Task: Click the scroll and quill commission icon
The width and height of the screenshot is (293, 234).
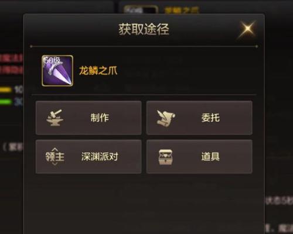Action: 166,119
